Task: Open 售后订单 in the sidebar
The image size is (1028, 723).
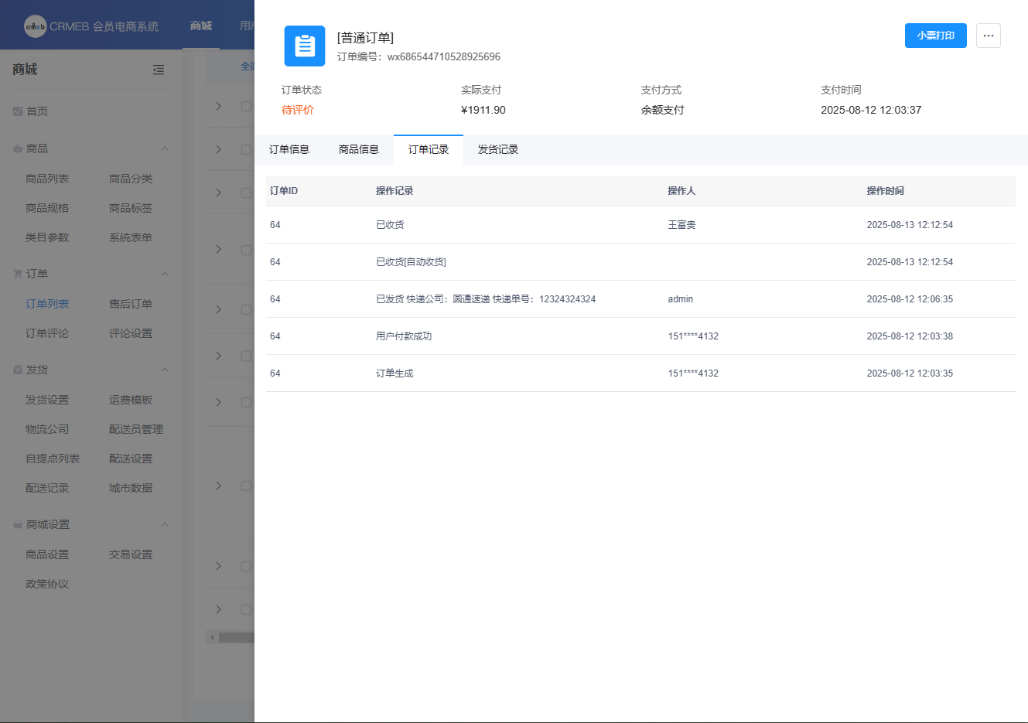Action: point(130,304)
